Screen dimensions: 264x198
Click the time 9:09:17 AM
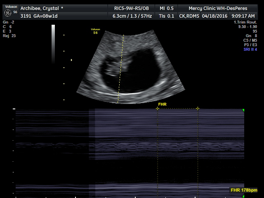[x=243, y=16]
